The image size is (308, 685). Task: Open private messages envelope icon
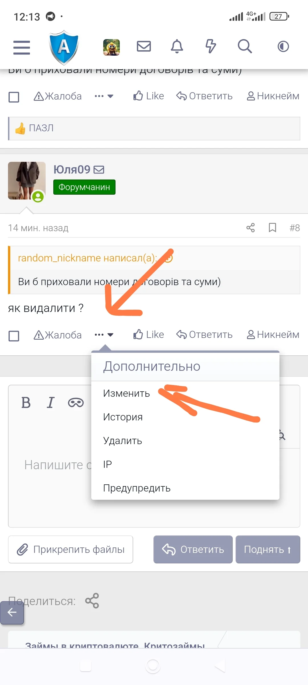click(144, 46)
